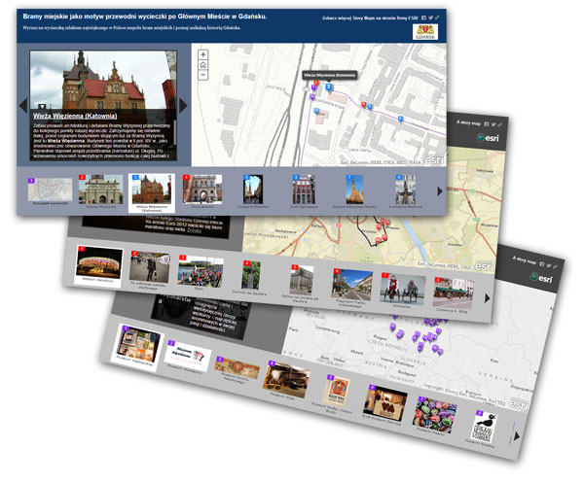This screenshot has width=584, height=483.
Task: Open thumbnail 2 Brama Wyżynna
Action: coord(100,190)
